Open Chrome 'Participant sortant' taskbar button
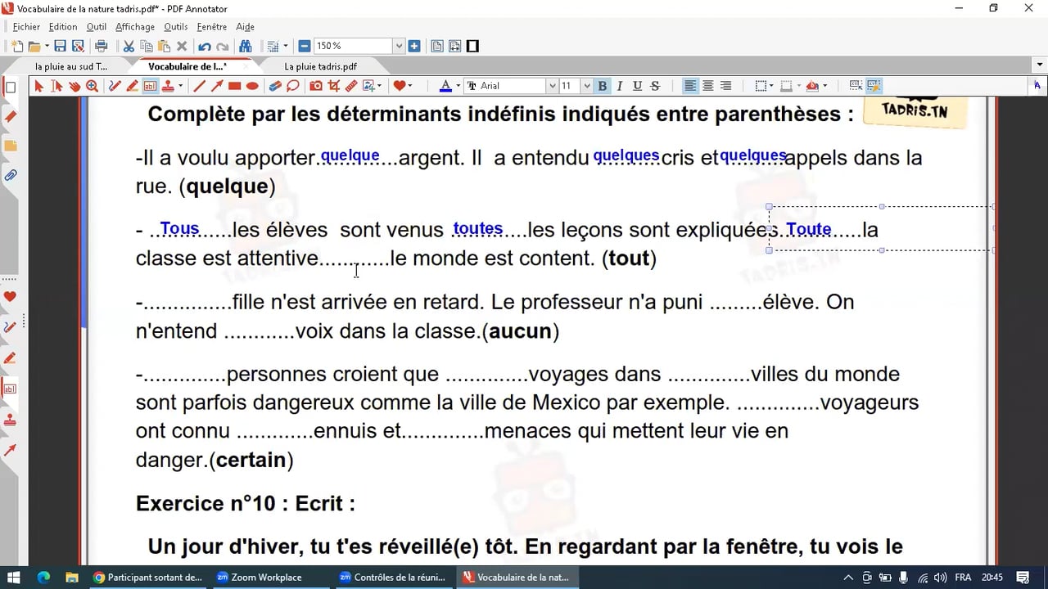Screen dimensions: 1048x589 pyautogui.click(x=148, y=577)
